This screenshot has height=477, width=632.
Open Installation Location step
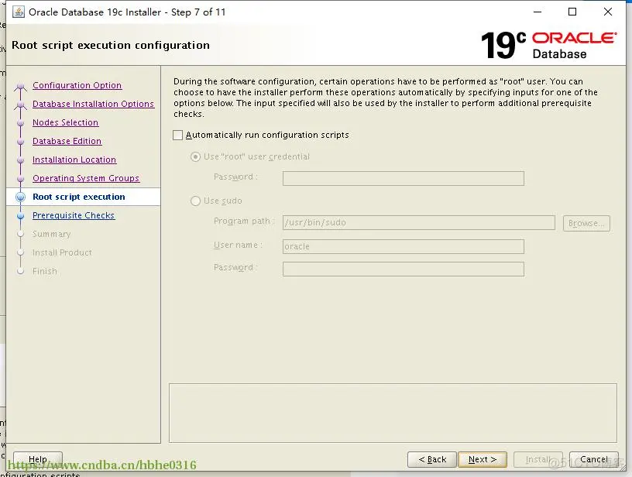[x=74, y=160]
